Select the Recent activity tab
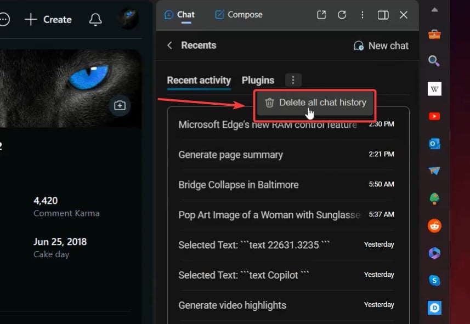 pos(199,81)
